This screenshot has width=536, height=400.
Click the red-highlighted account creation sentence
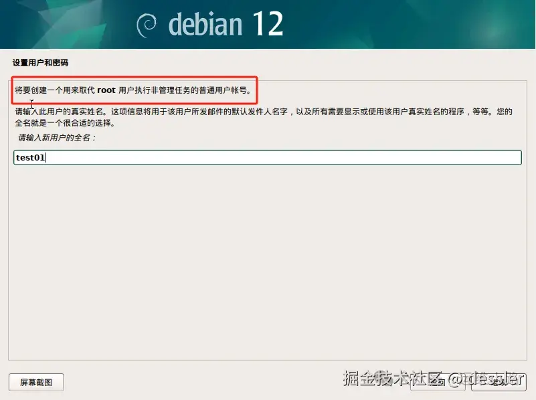tap(133, 90)
